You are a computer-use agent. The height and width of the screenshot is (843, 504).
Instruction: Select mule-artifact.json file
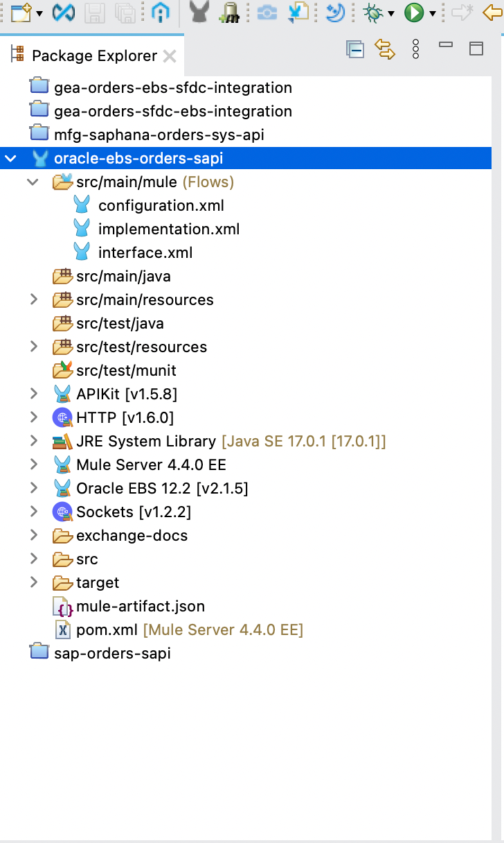point(141,607)
